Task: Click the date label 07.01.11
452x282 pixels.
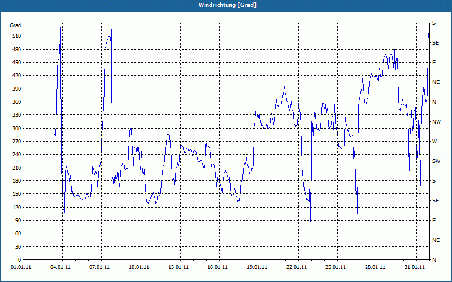Action: coord(99,267)
